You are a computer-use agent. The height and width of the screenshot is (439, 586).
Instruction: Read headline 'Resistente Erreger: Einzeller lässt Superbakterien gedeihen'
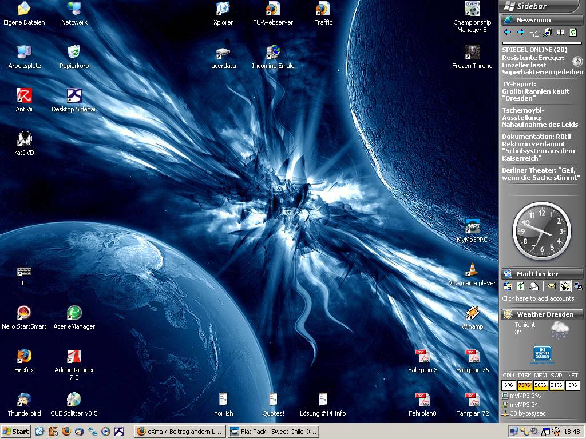[x=543, y=65]
